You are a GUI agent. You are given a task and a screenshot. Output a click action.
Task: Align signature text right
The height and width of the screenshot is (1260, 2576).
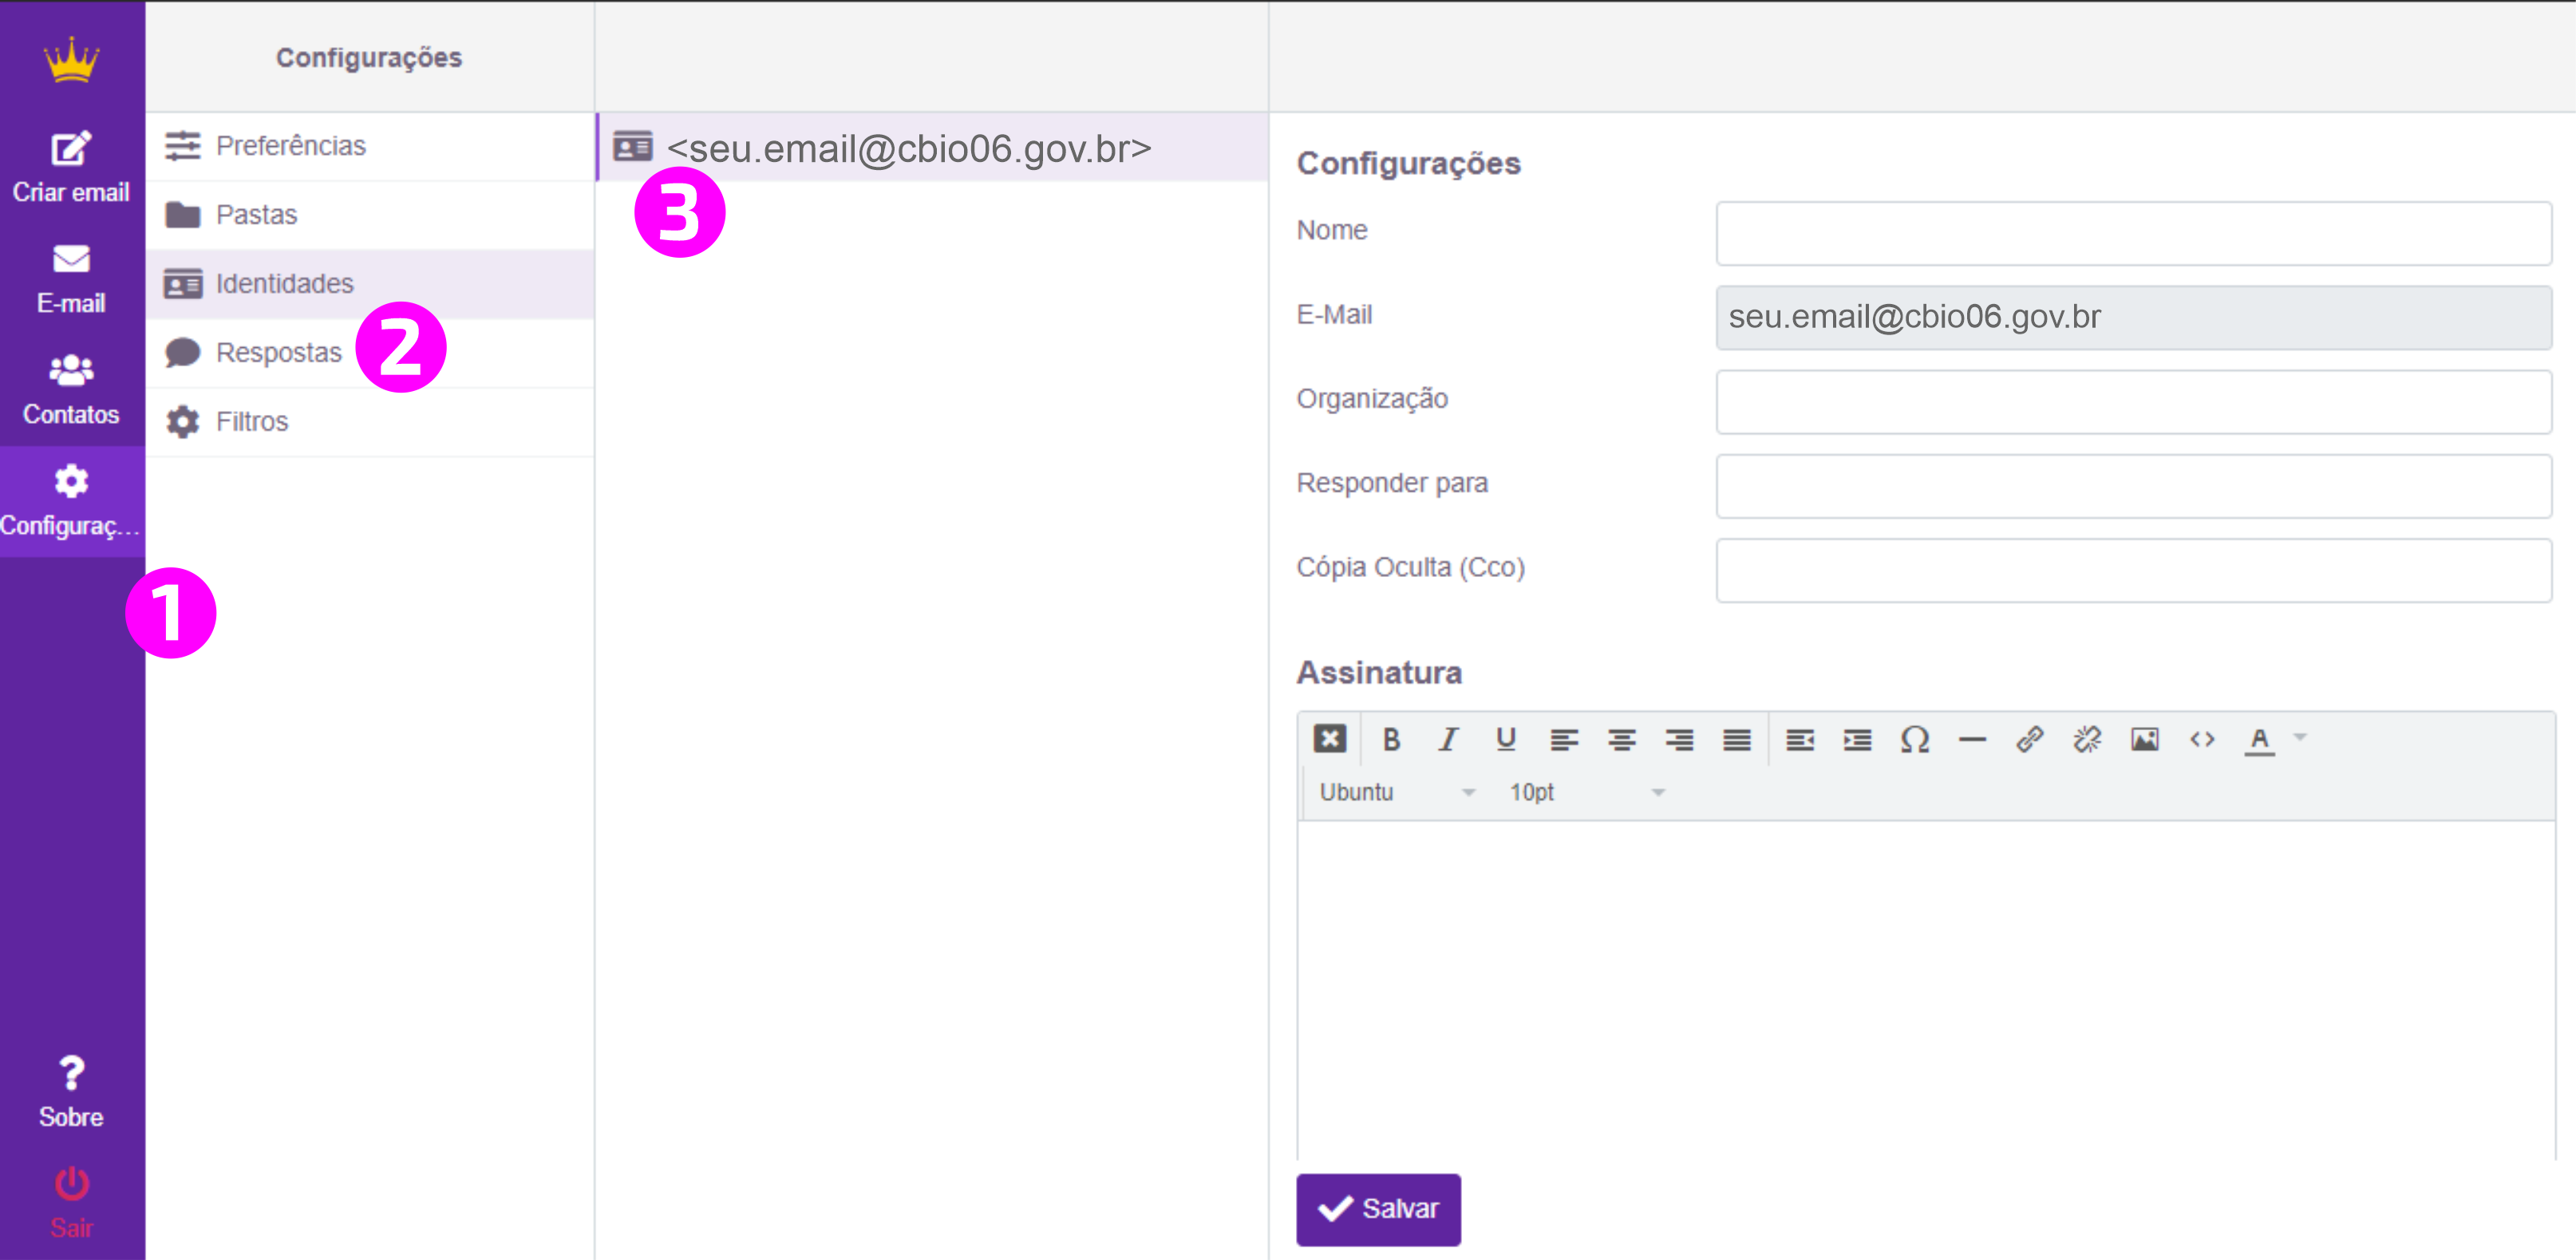tap(1679, 739)
